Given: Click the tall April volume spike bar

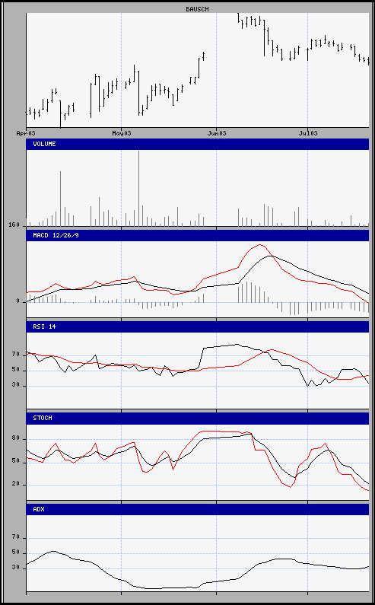Looking at the screenshot, I should (x=60, y=199).
